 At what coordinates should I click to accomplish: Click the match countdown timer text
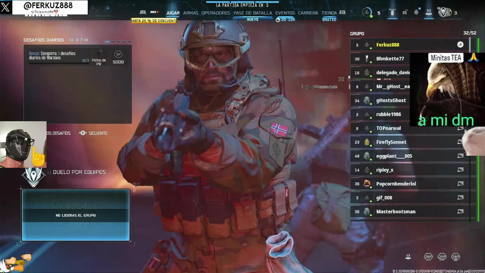tap(242, 5)
